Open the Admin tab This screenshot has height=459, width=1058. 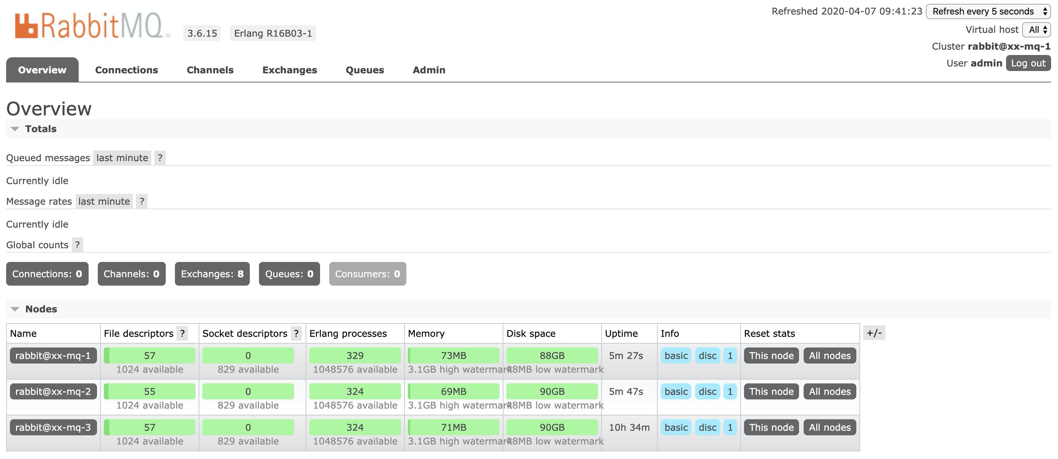429,70
